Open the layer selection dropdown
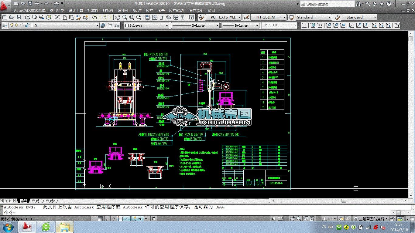The width and height of the screenshot is (415, 233). tap(54, 25)
